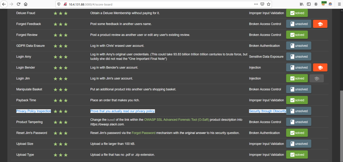Screen dimensions: 343x162
Task: Click unsolved button for Login Amy
Action: [299, 57]
